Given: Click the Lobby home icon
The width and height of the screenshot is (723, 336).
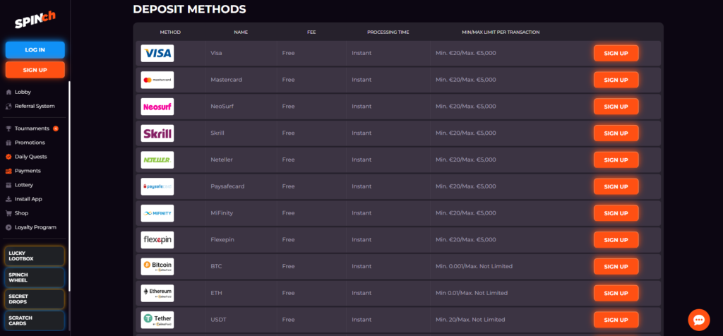Looking at the screenshot, I should click(x=8, y=92).
